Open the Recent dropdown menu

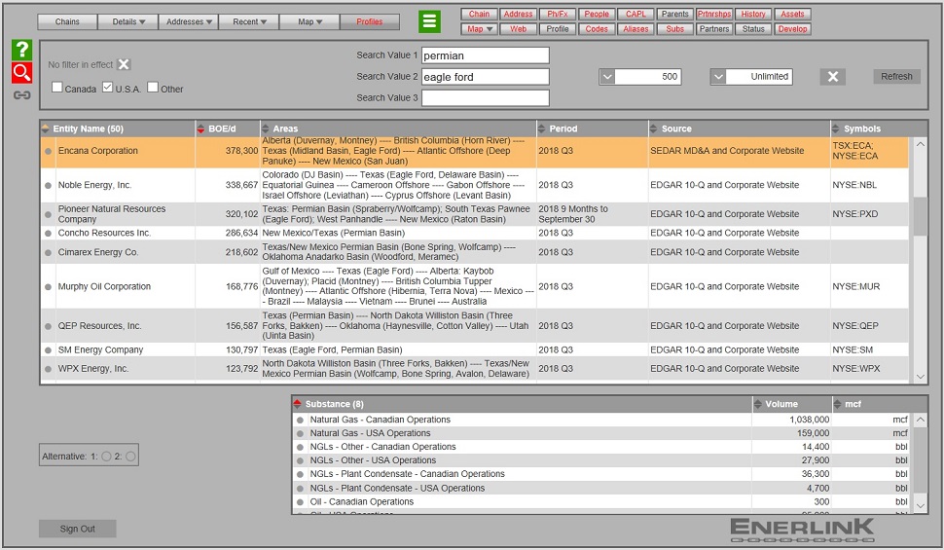249,21
